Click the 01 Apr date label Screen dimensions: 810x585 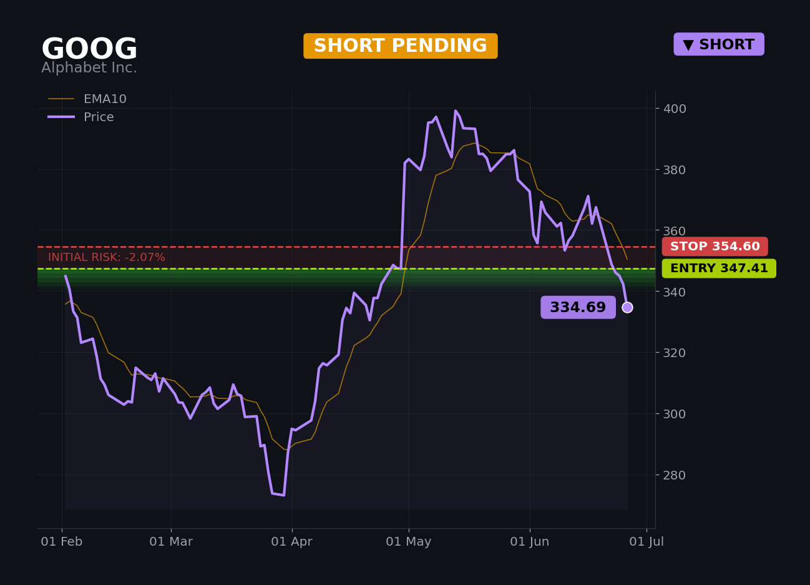[292, 542]
